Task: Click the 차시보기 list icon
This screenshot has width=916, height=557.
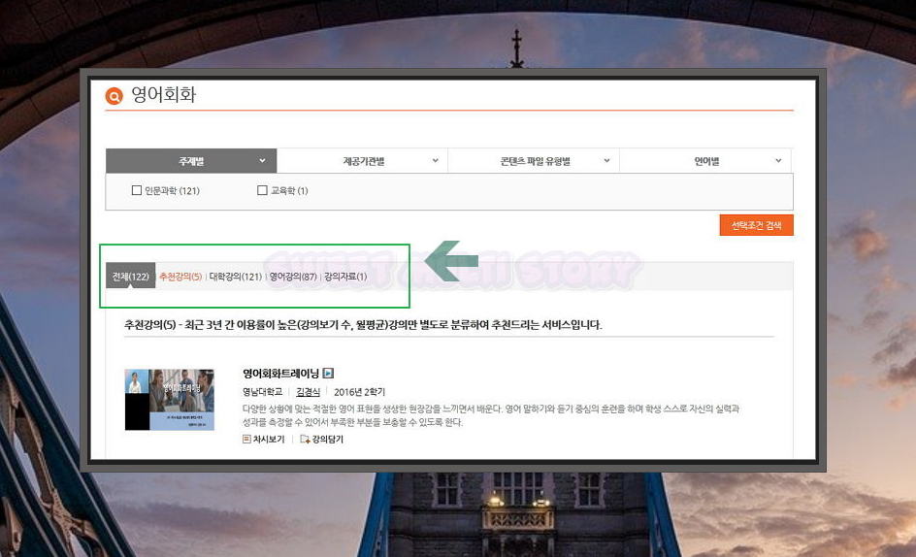Action: [x=246, y=439]
